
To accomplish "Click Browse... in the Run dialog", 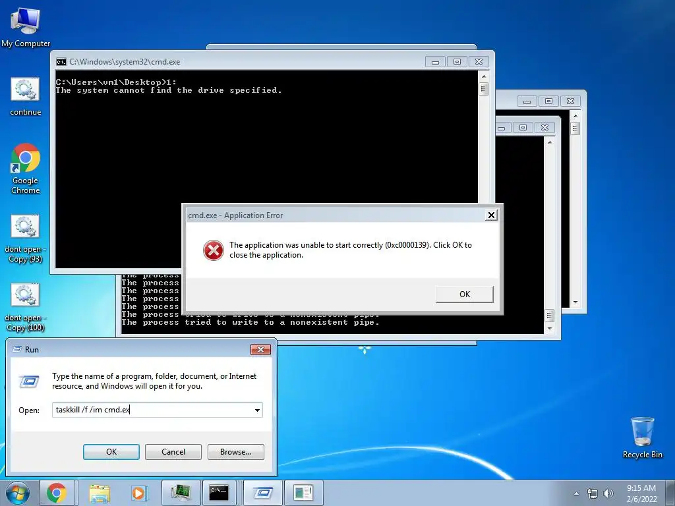I will [235, 452].
